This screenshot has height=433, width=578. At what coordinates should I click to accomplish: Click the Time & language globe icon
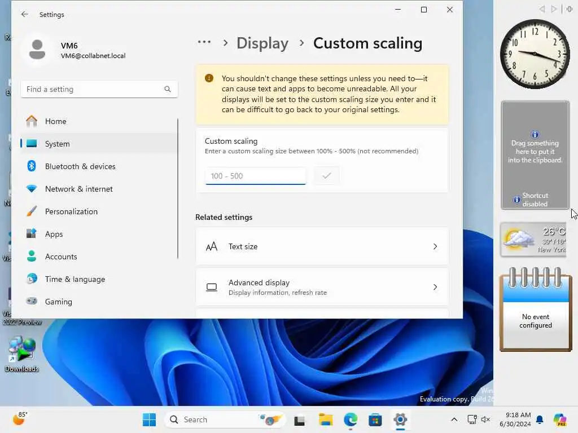coord(32,279)
